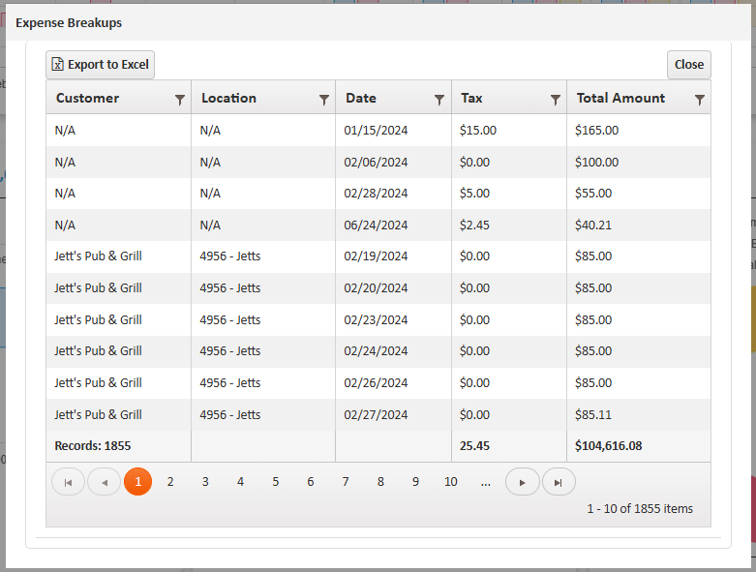Navigate to page 5
756x572 pixels.
click(x=275, y=482)
